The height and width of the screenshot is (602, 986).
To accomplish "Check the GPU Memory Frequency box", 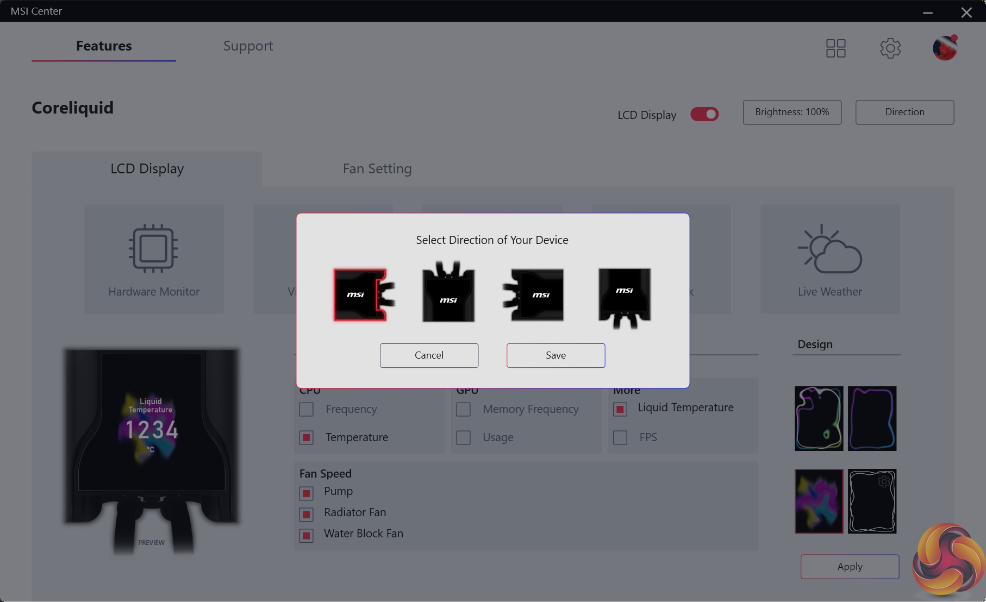I will (464, 409).
